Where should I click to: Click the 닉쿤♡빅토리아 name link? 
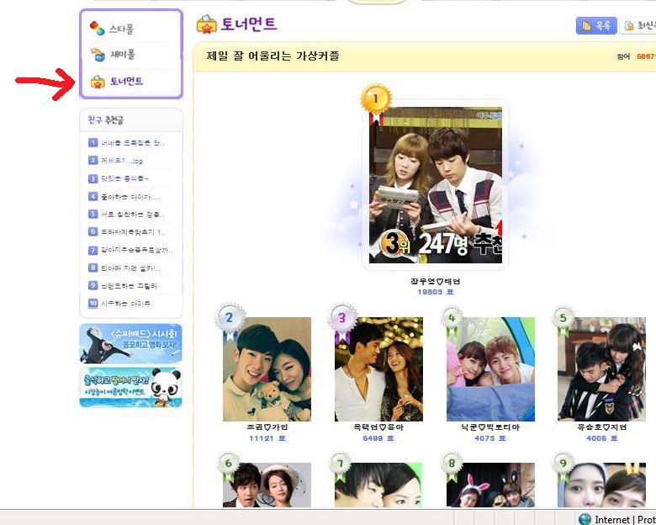(490, 427)
